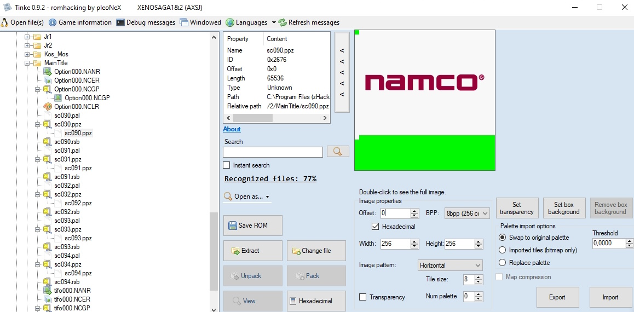Select the sc091.rsb pack icon
The image size is (634, 312).
[47, 177]
